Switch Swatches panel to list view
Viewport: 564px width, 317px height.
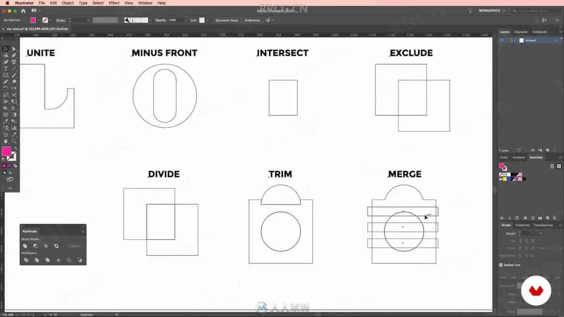[x=552, y=166]
